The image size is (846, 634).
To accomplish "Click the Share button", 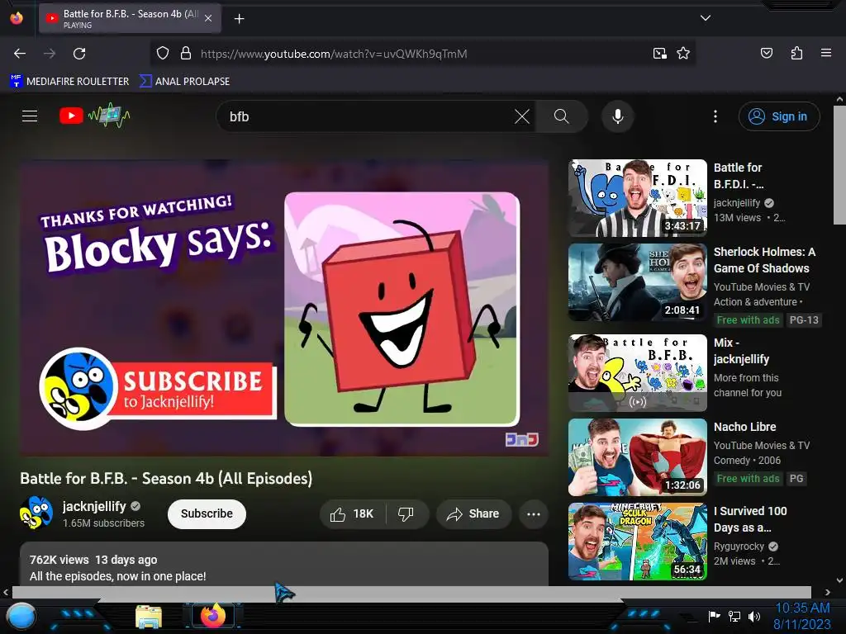I will (473, 514).
